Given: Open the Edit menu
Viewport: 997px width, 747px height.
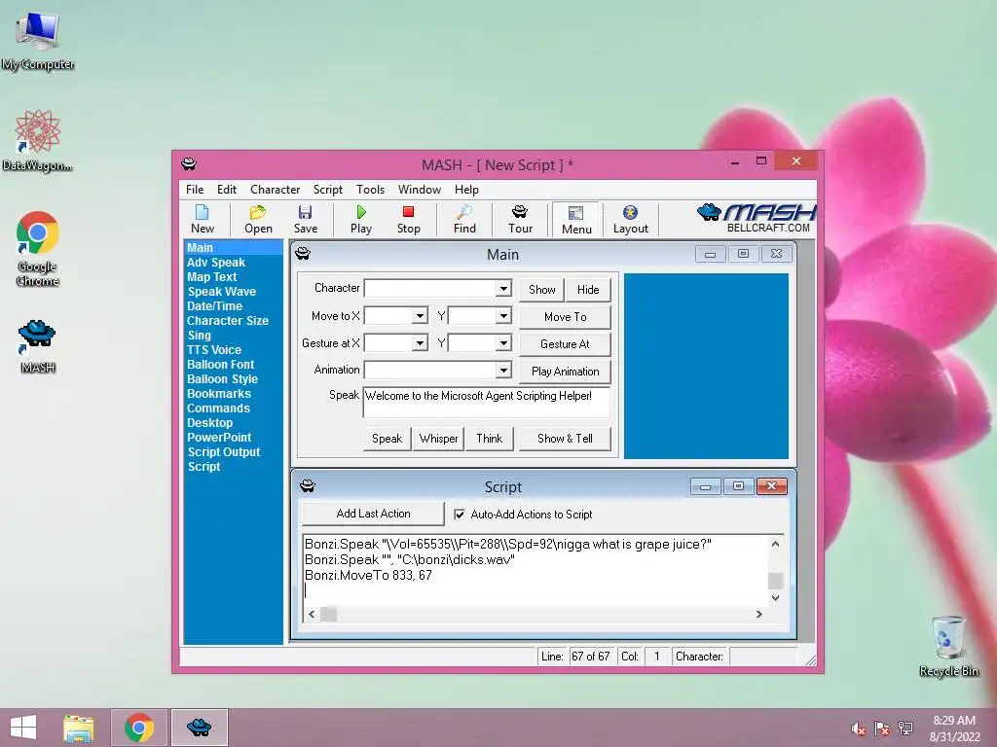Looking at the screenshot, I should [226, 190].
